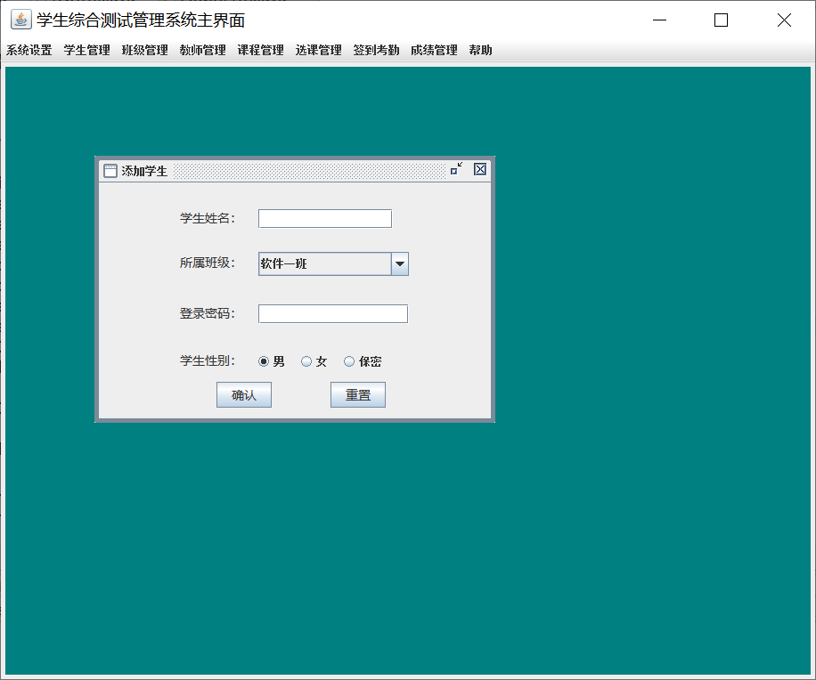Open the 班级管理 menu

coord(144,50)
